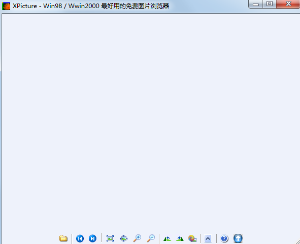300x244 pixels.
Task: Open an image with the yellow folder icon
Action: 63,238
